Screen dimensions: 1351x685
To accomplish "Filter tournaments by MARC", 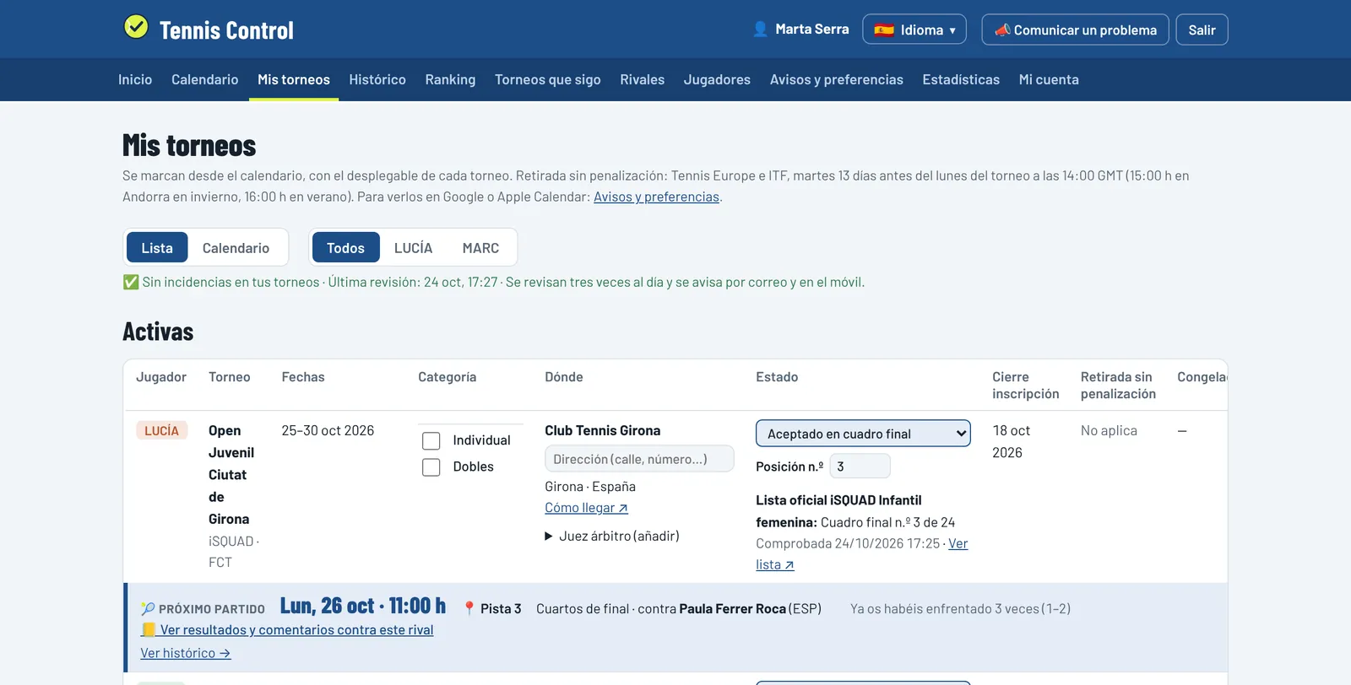I will point(480,248).
